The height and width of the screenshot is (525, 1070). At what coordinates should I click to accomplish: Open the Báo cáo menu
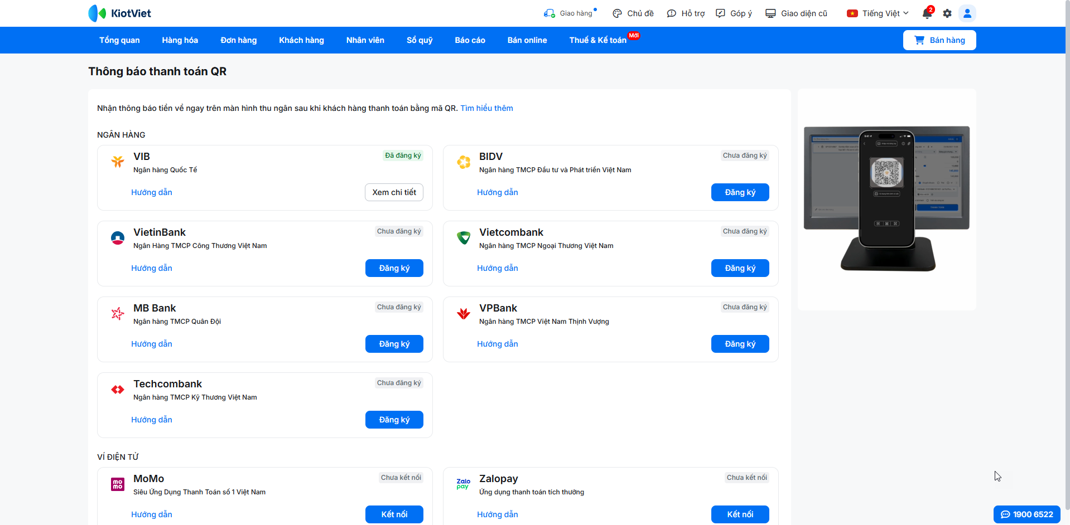point(470,40)
